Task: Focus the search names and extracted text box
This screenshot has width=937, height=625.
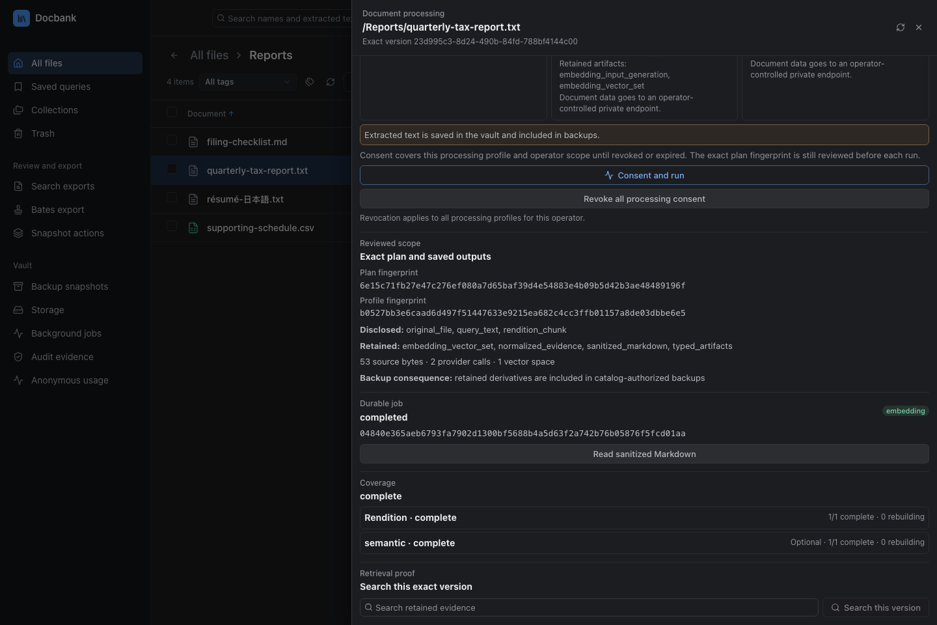Action: [x=283, y=18]
